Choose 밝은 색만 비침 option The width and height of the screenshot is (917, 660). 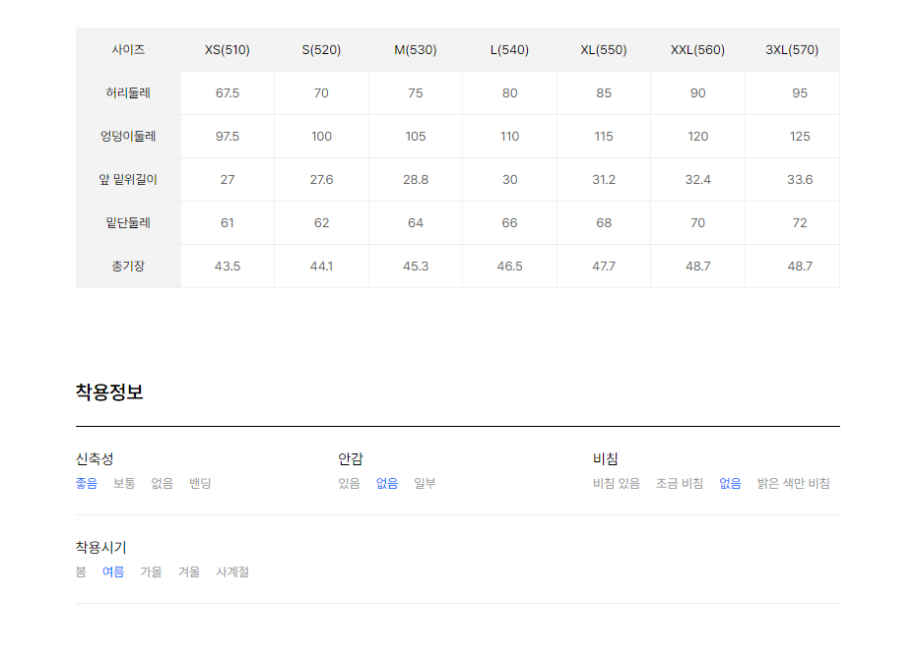(x=794, y=484)
